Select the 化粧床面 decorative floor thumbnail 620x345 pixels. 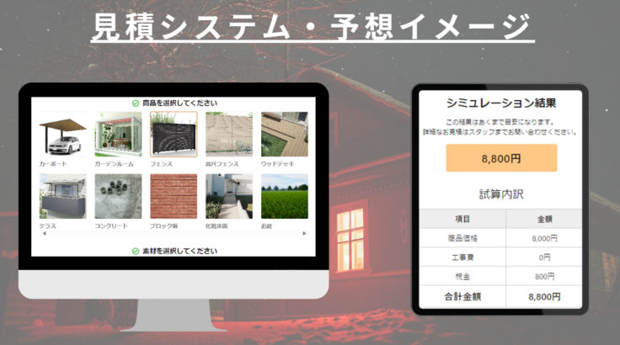click(228, 197)
